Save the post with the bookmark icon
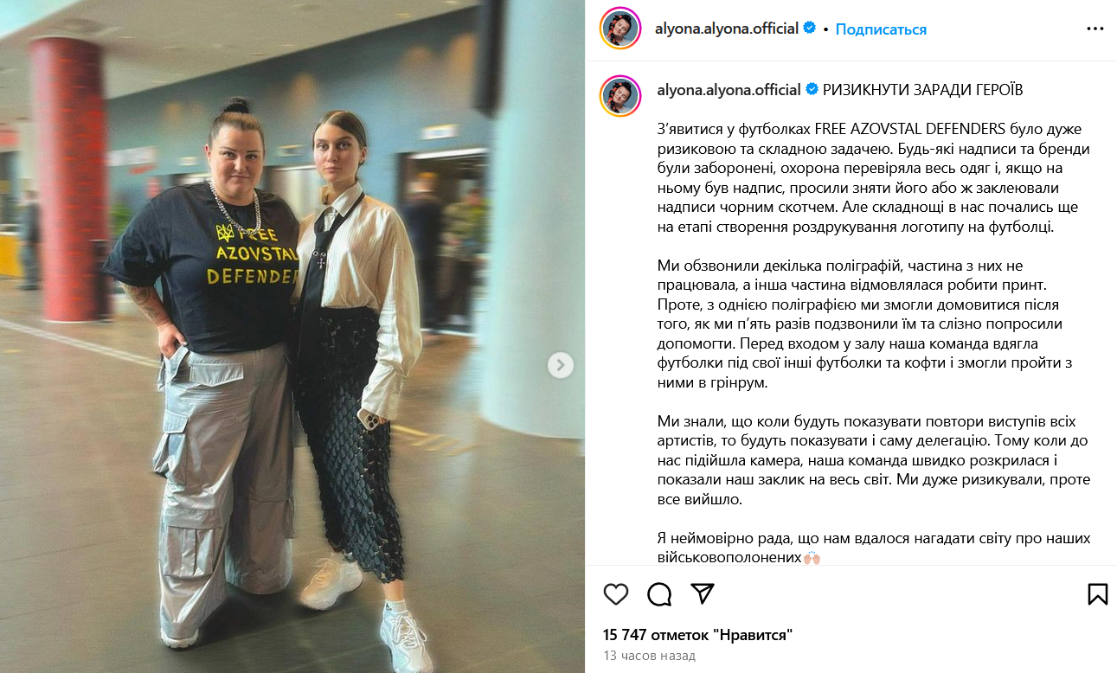The image size is (1117, 673). click(1097, 594)
